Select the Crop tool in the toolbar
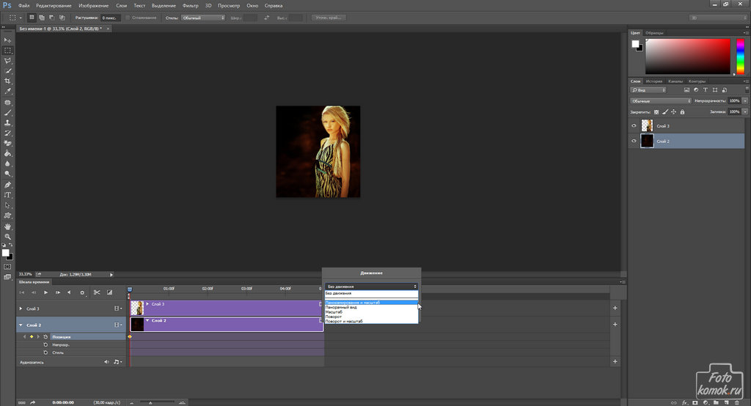Viewport: 751px width, 406px height. pos(7,81)
